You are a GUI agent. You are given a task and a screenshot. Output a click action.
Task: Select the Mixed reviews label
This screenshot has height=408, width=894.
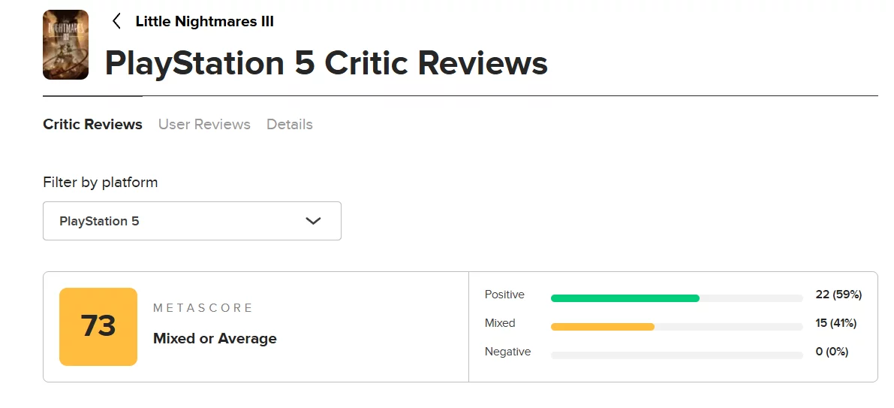point(500,323)
